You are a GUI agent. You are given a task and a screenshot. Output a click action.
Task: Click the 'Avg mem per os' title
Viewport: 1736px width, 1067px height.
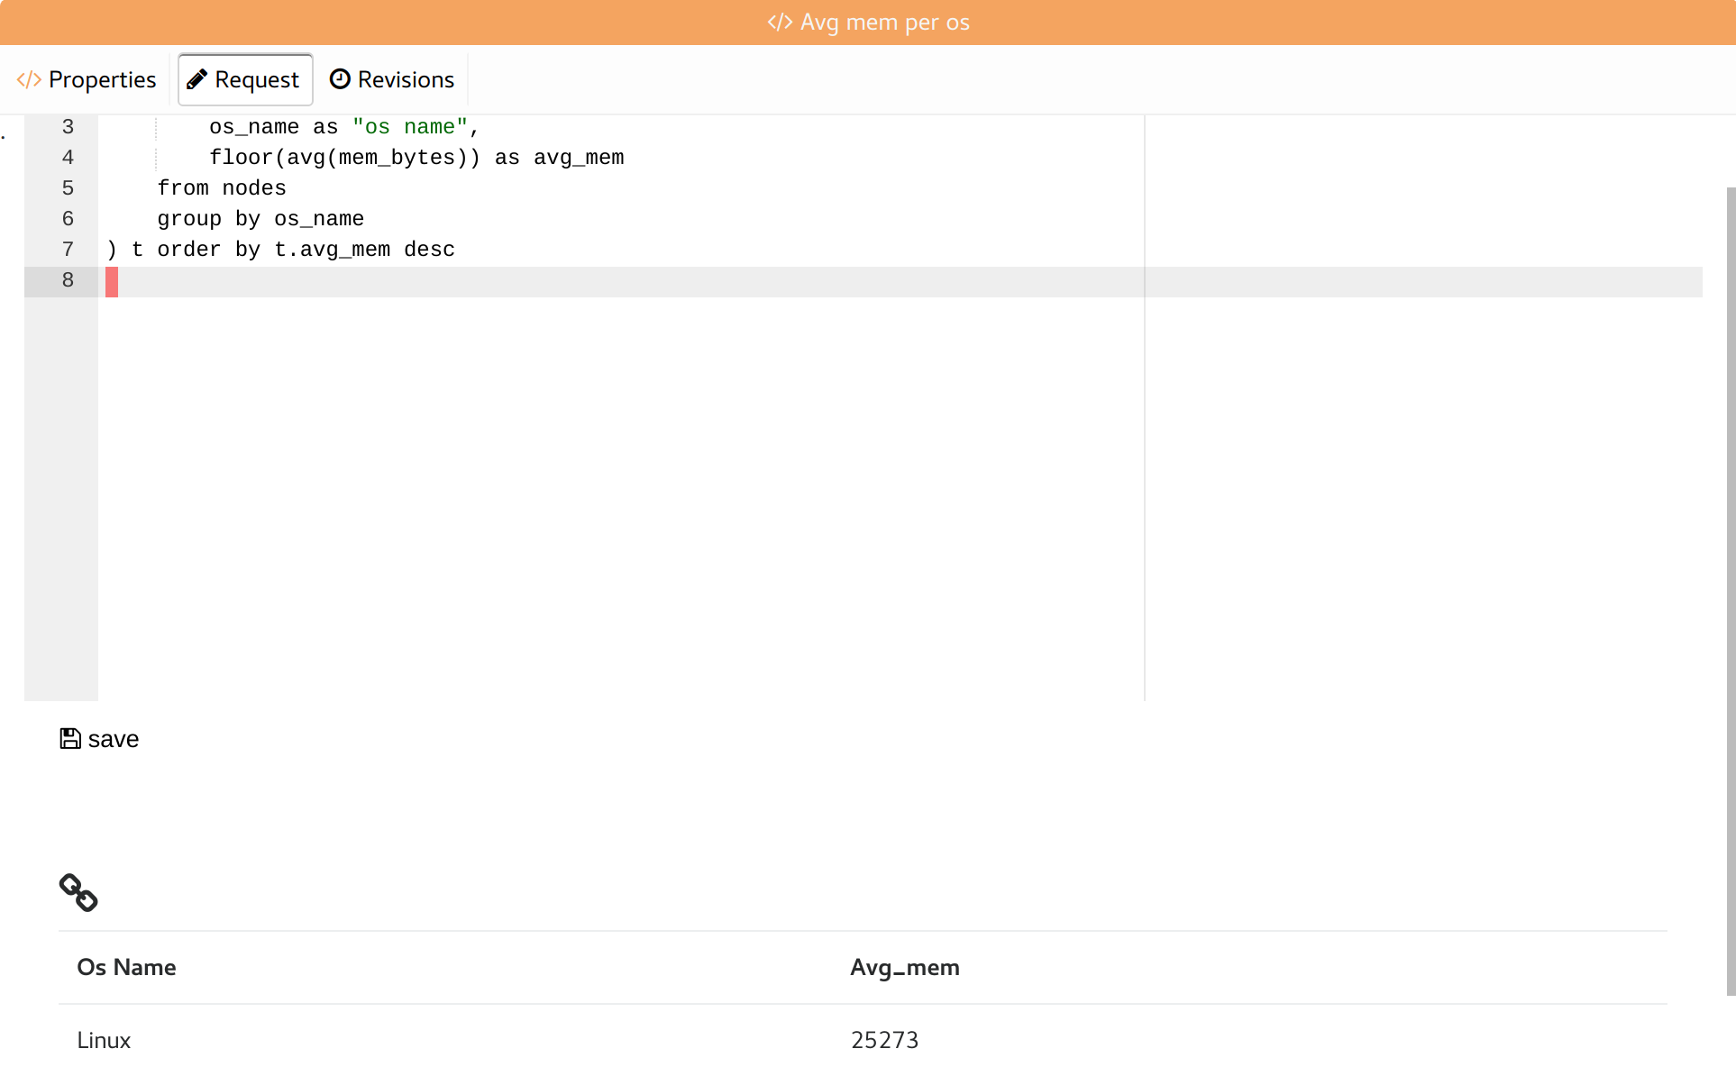[x=885, y=23]
